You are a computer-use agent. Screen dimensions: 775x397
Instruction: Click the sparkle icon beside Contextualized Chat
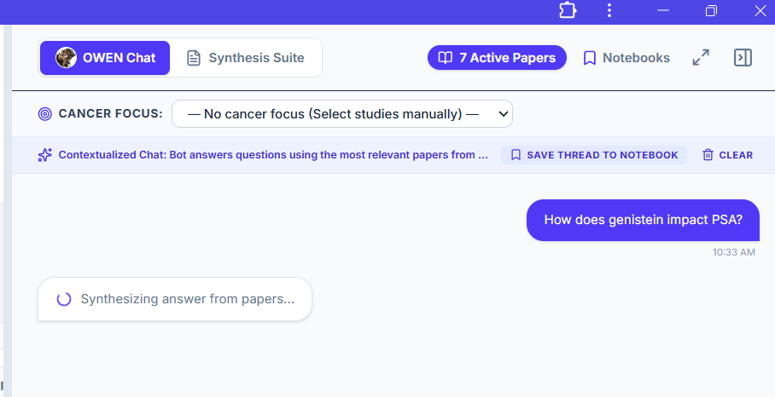pos(45,155)
